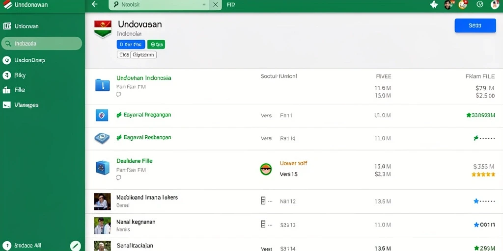Select Inebasaia in the sidebar
This screenshot has width=503, height=251.
(x=41, y=44)
